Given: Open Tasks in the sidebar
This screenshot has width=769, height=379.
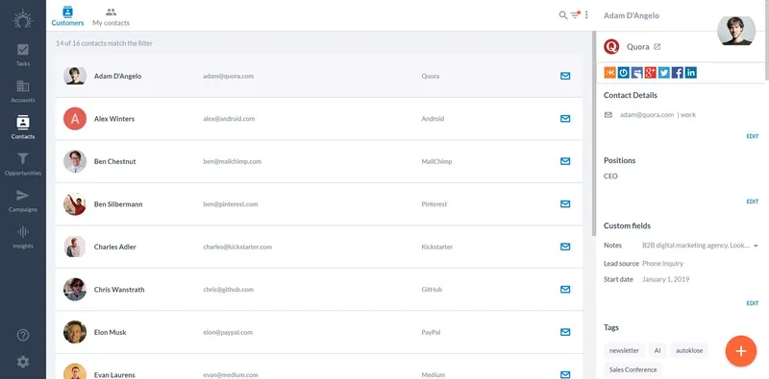Looking at the screenshot, I should pos(22,55).
